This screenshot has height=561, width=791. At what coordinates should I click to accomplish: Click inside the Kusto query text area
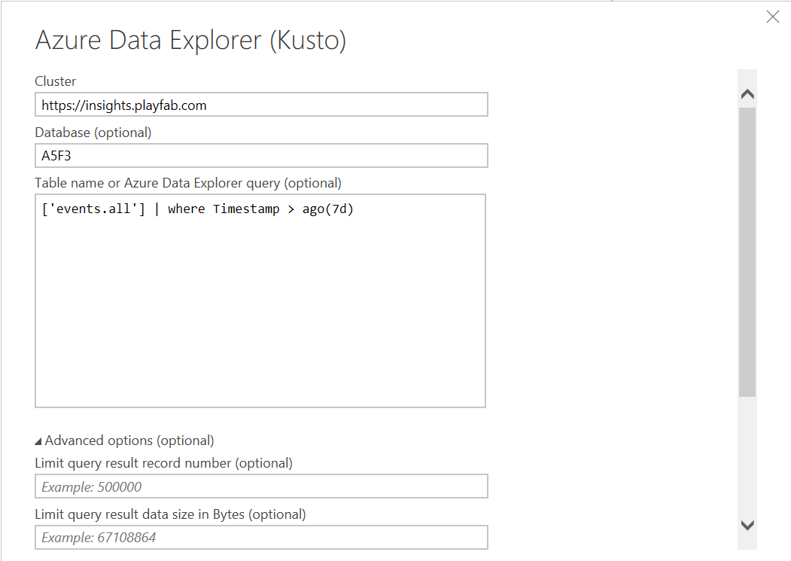[260, 300]
